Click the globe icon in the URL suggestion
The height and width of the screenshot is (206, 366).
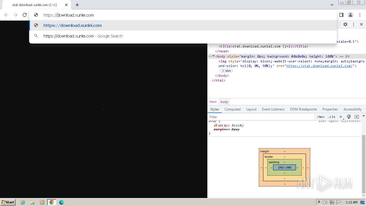pos(36,25)
